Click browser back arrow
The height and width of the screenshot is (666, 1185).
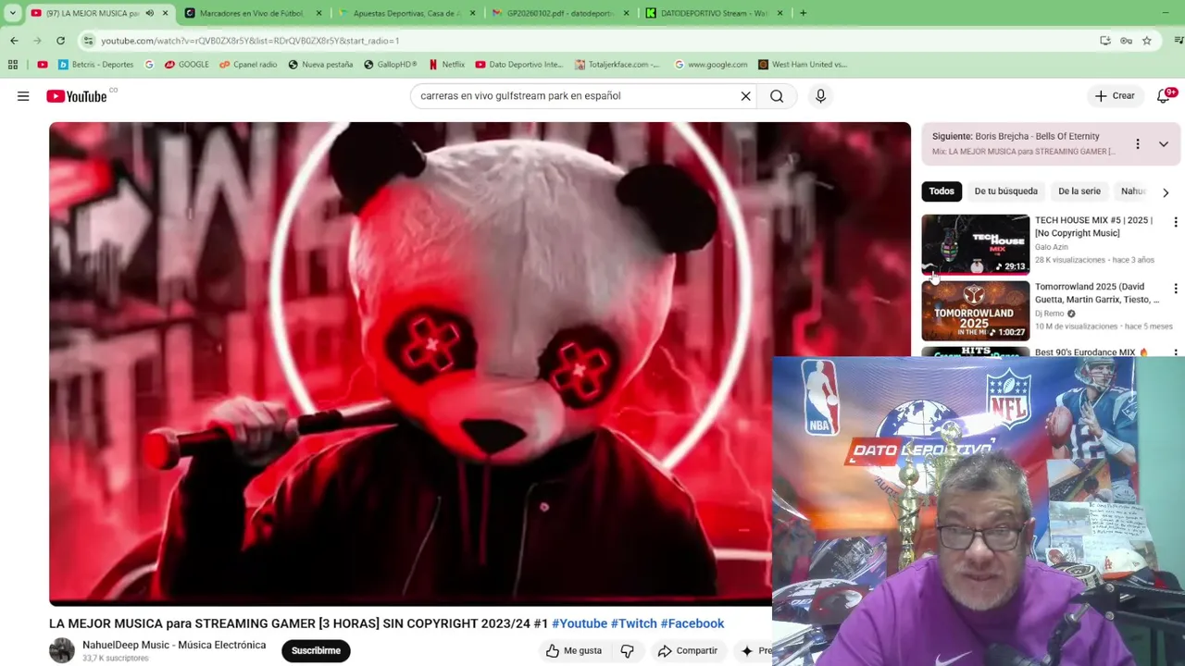pyautogui.click(x=14, y=41)
